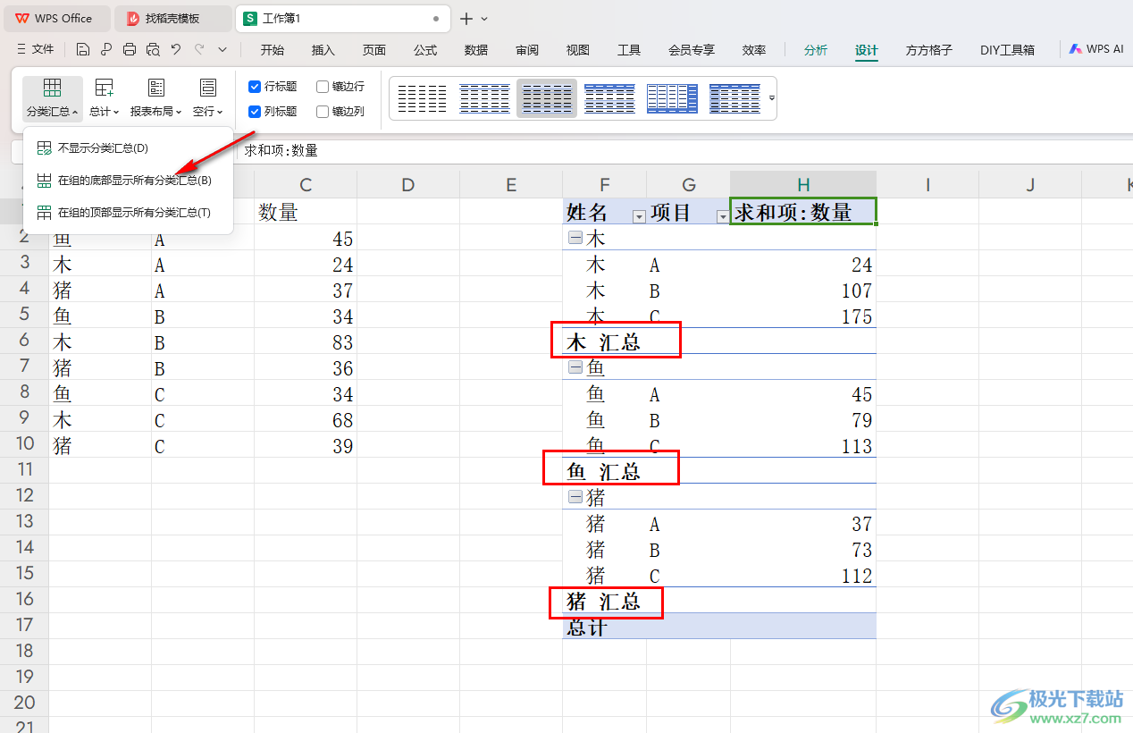Open the 项目 field filter dropdown
This screenshot has width=1133, height=733.
(x=722, y=216)
